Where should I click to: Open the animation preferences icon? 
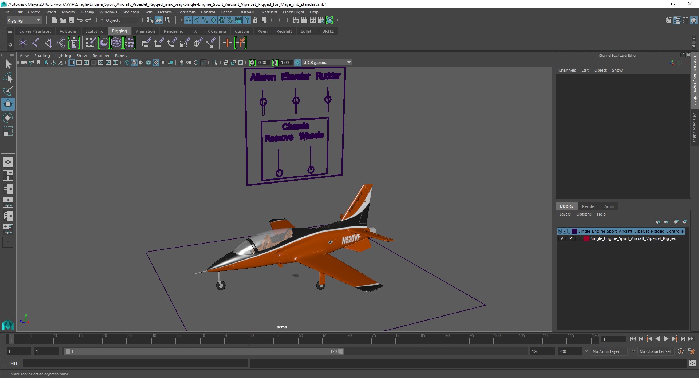coord(691,351)
